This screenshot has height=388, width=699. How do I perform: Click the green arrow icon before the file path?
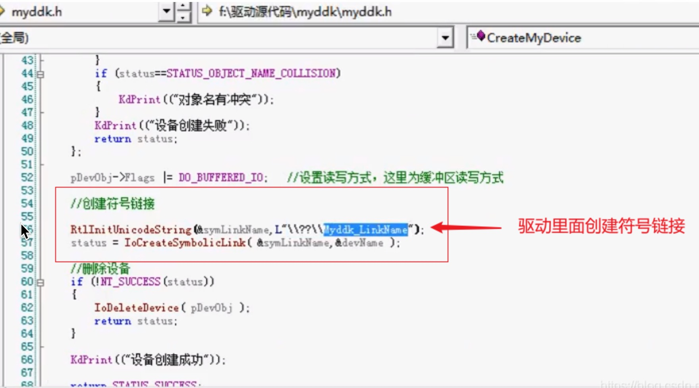coord(205,12)
